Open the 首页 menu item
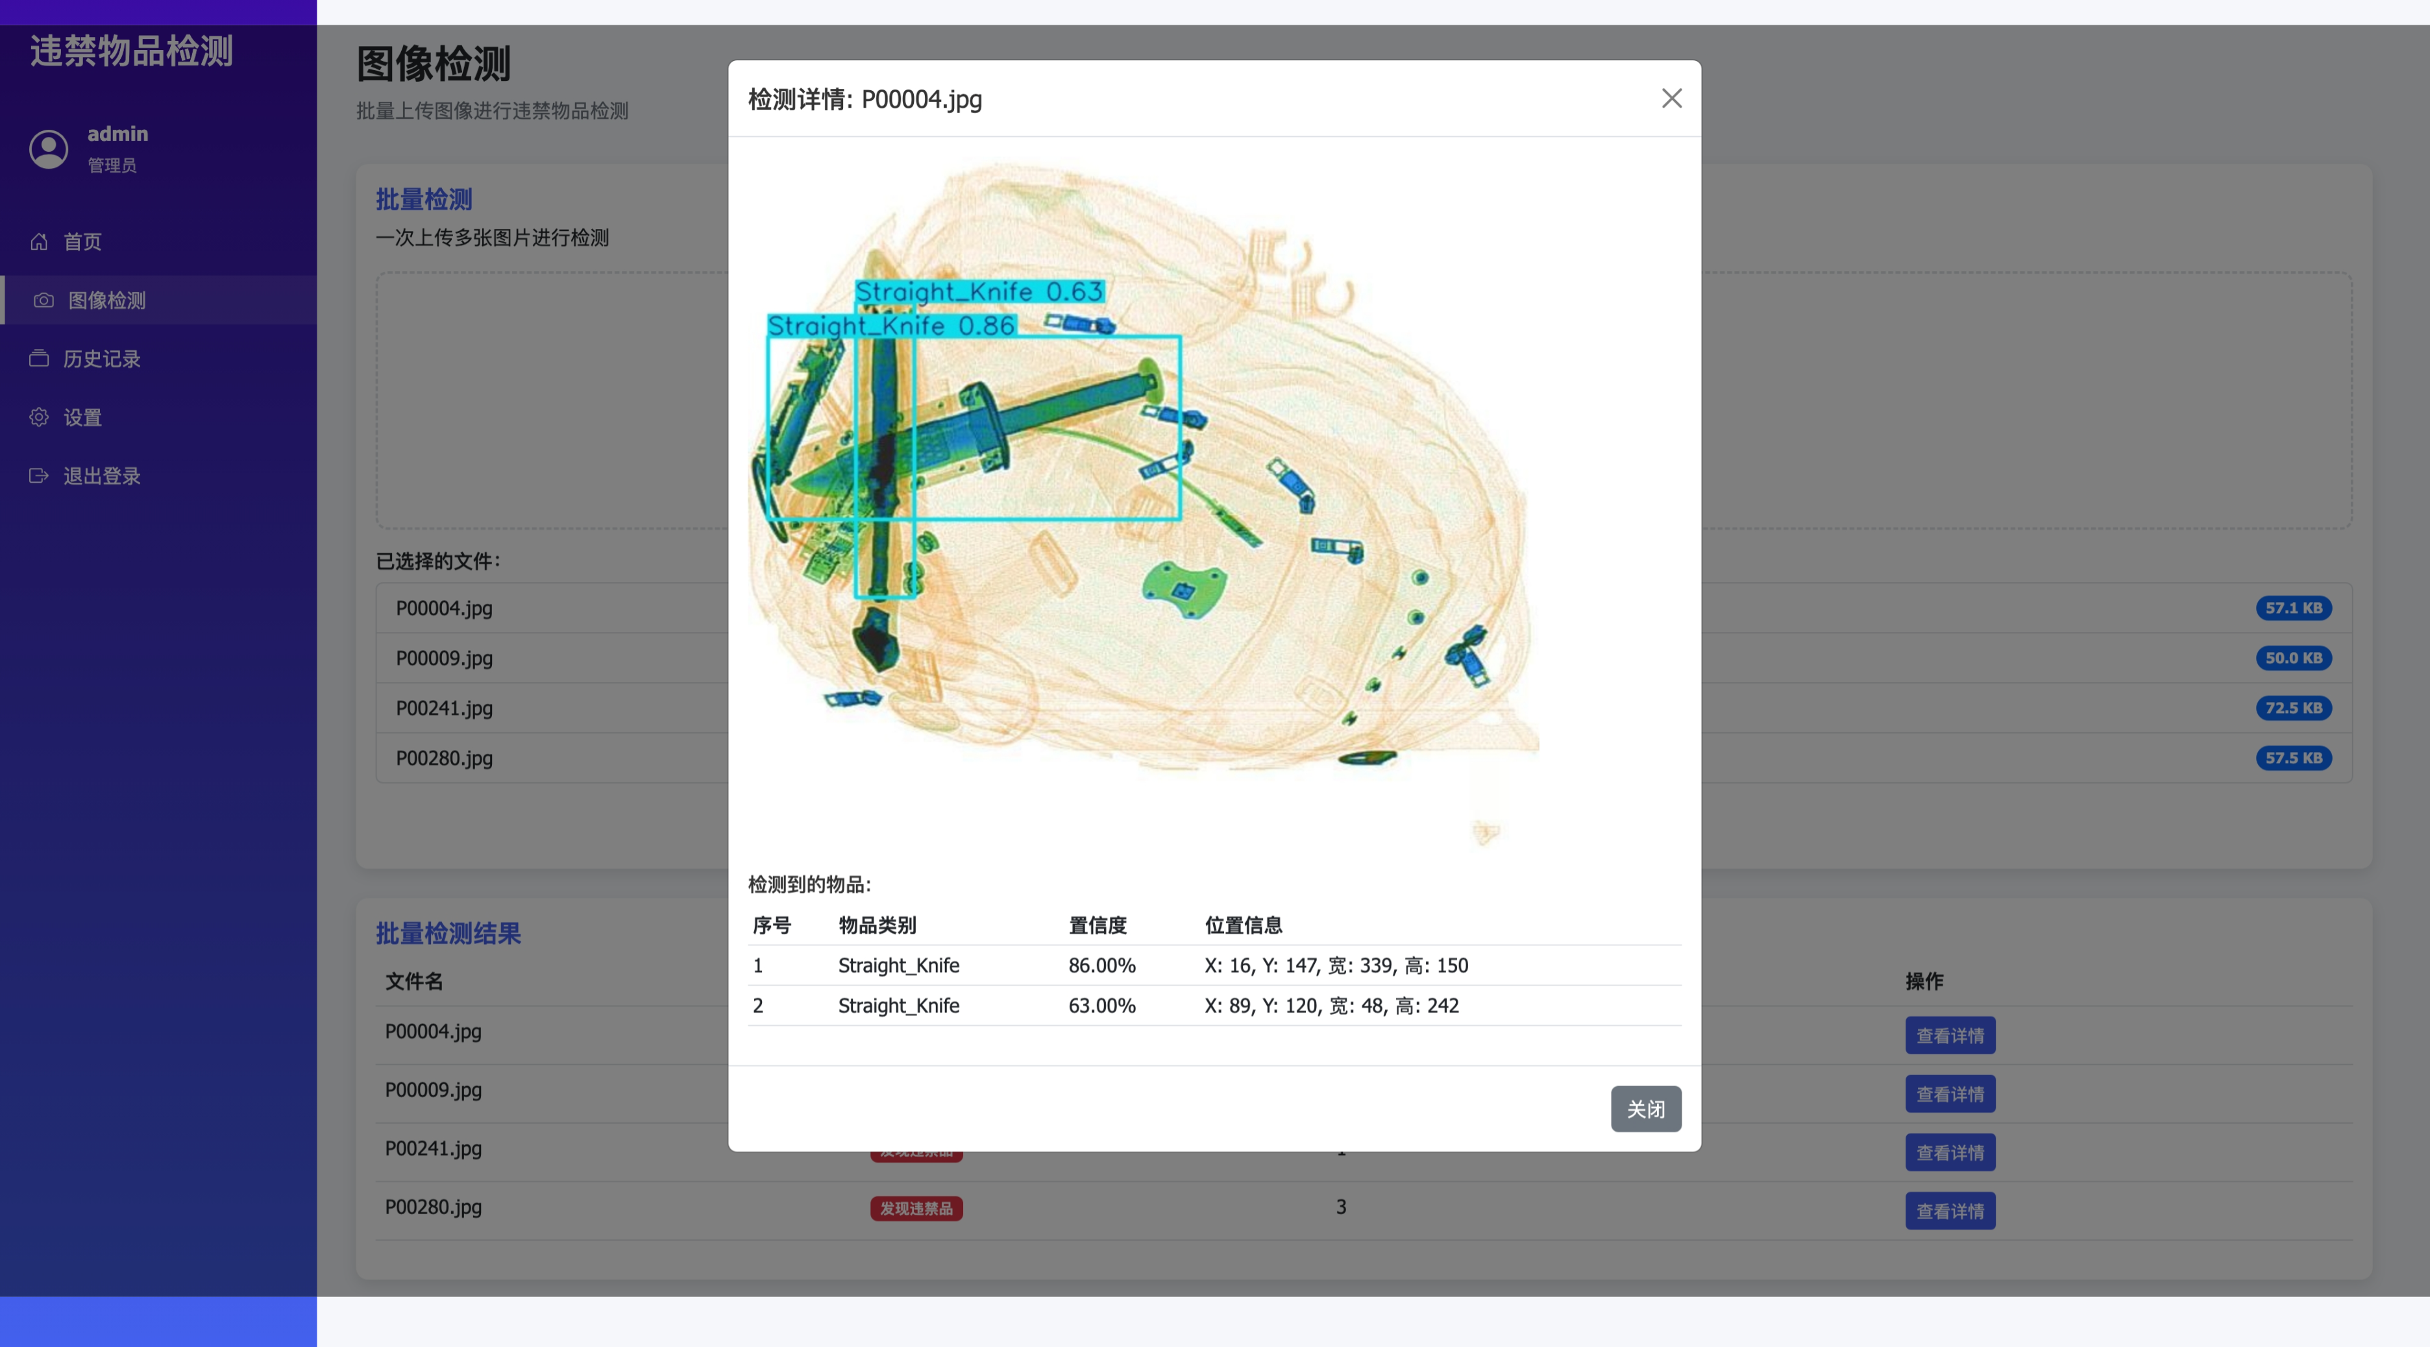This screenshot has width=2430, height=1347. 82,241
